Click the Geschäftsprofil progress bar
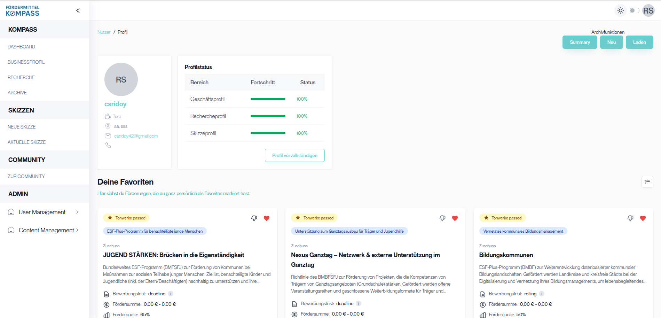This screenshot has height=318, width=661. [x=268, y=99]
